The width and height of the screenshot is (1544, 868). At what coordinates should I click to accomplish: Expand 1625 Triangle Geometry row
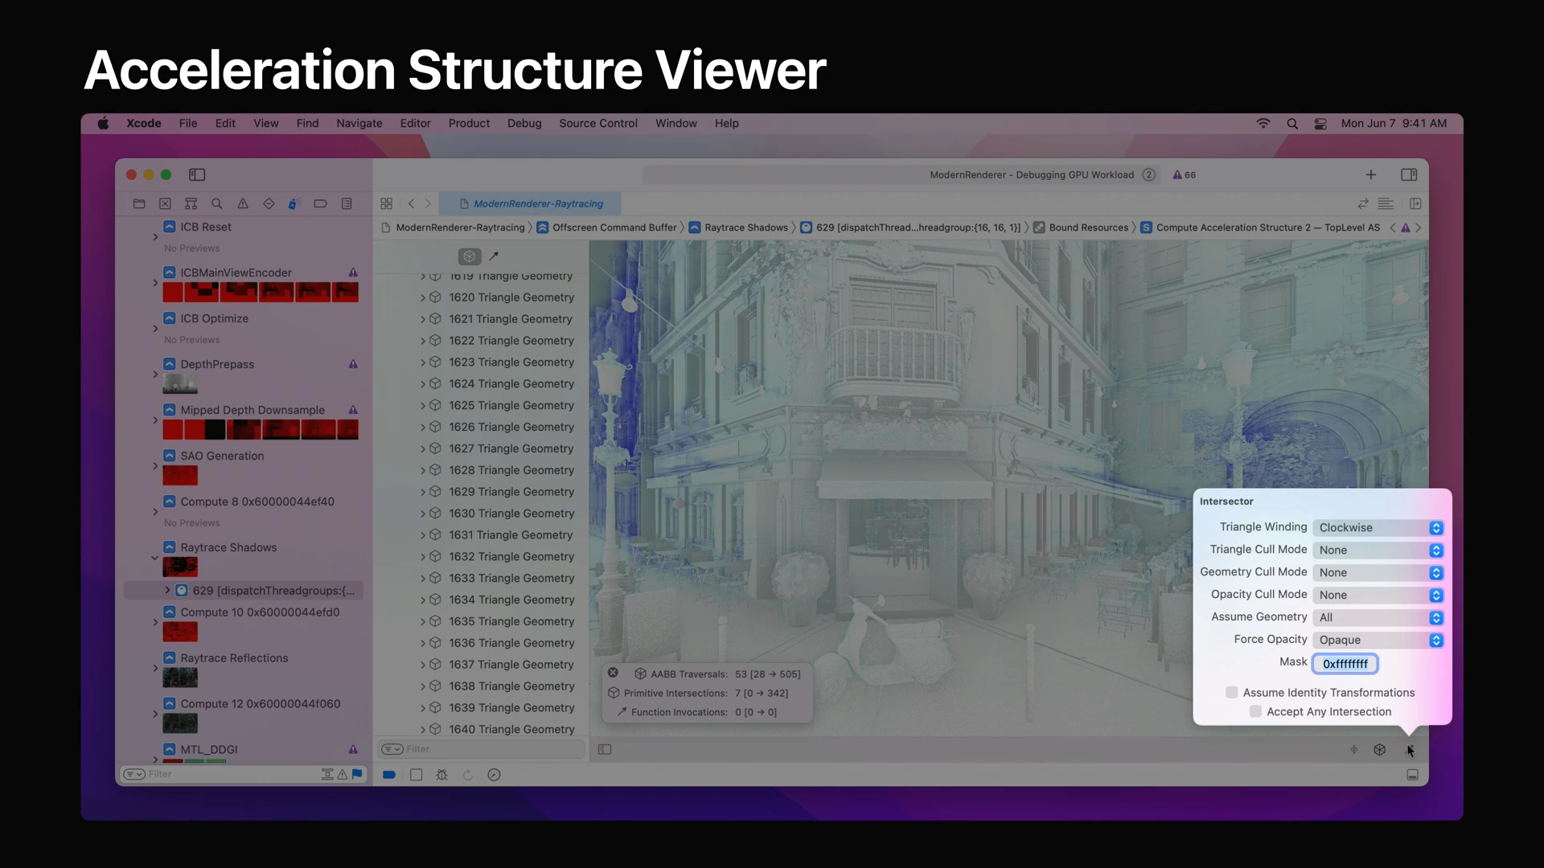(x=423, y=406)
